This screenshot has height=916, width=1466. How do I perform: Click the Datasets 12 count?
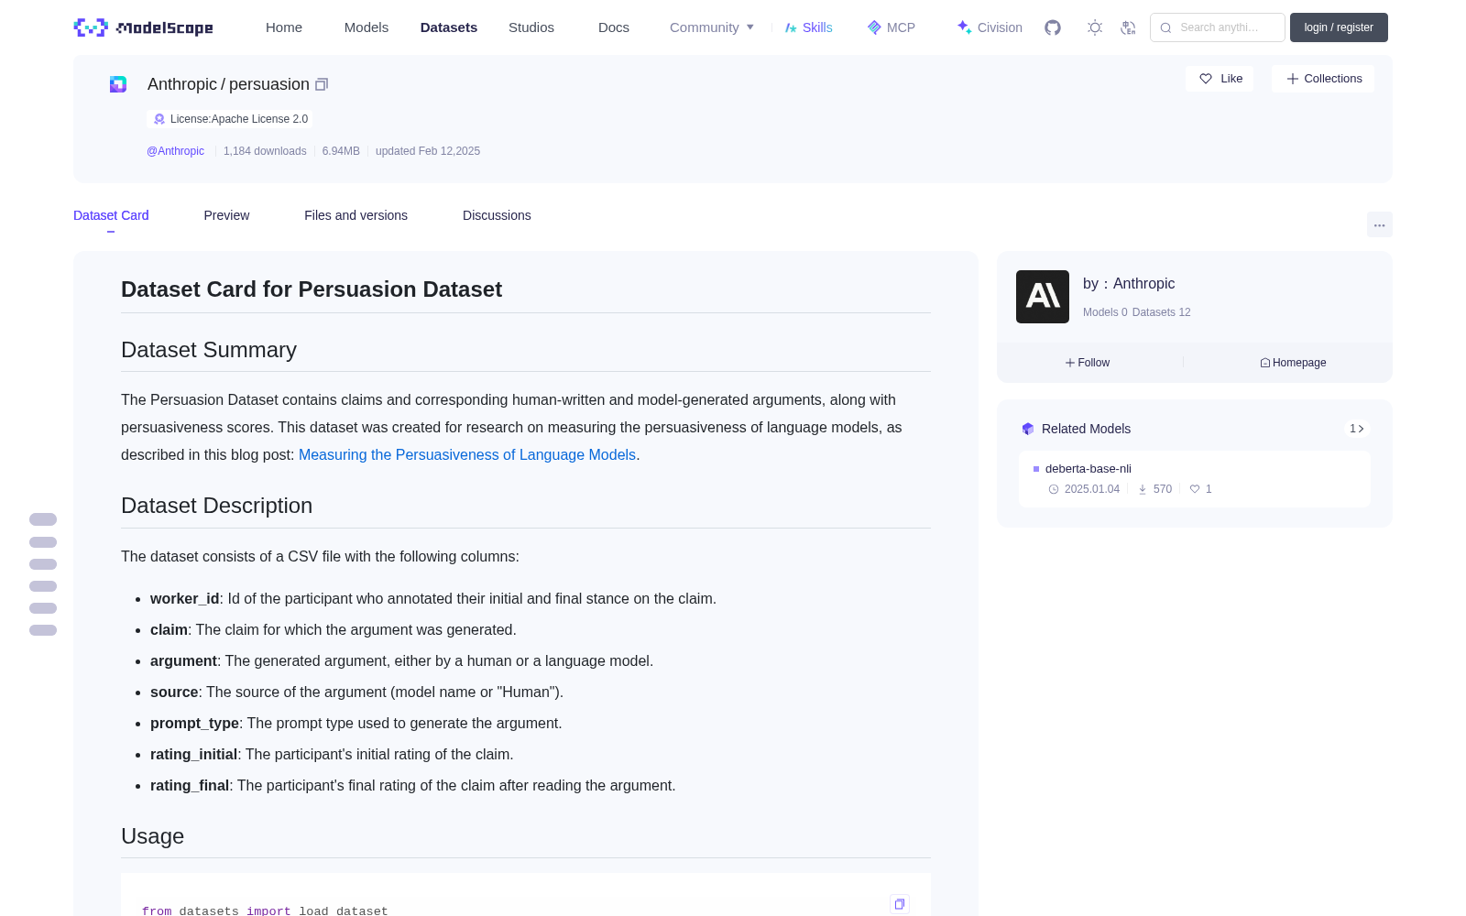[x=1162, y=312]
